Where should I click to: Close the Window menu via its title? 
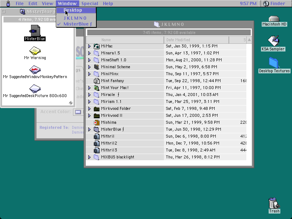click(x=67, y=3)
